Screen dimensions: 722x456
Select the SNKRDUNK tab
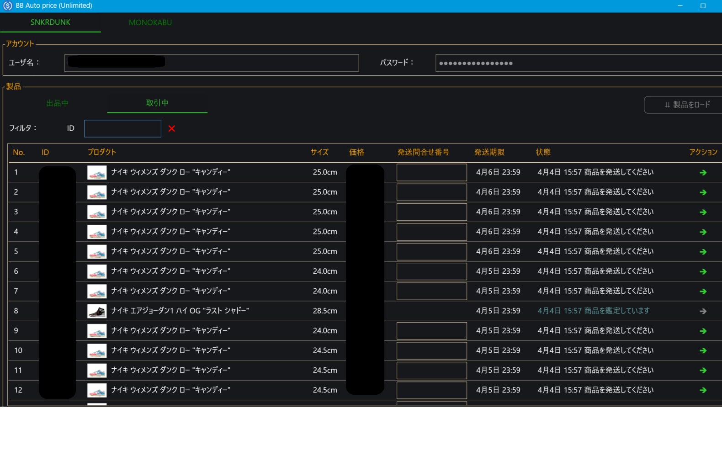50,22
